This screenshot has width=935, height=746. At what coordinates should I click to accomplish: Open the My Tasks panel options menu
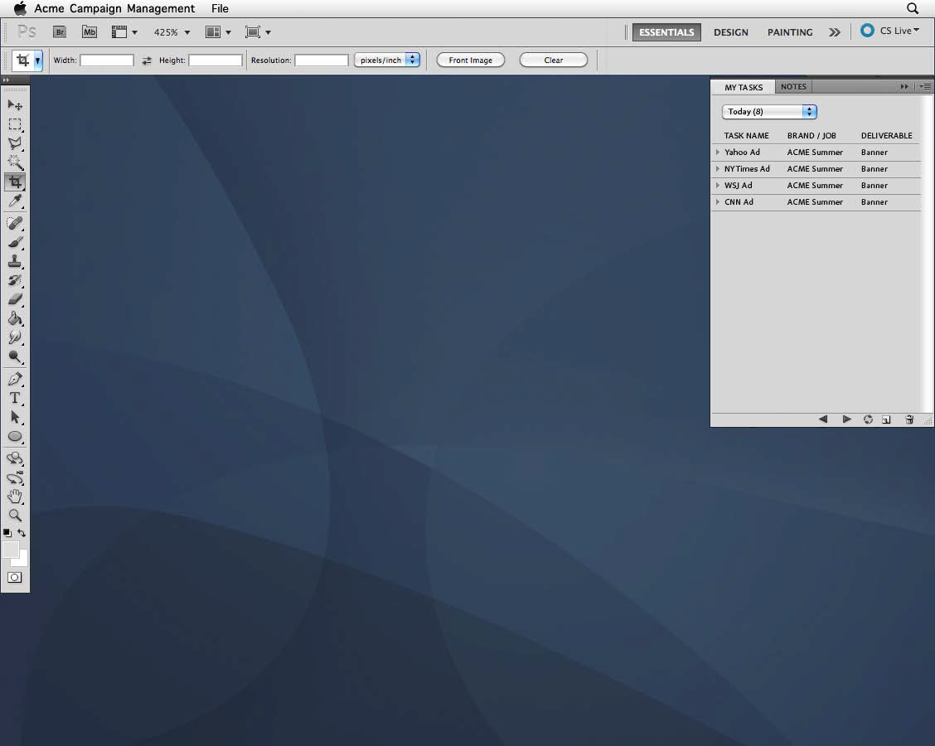tap(925, 86)
